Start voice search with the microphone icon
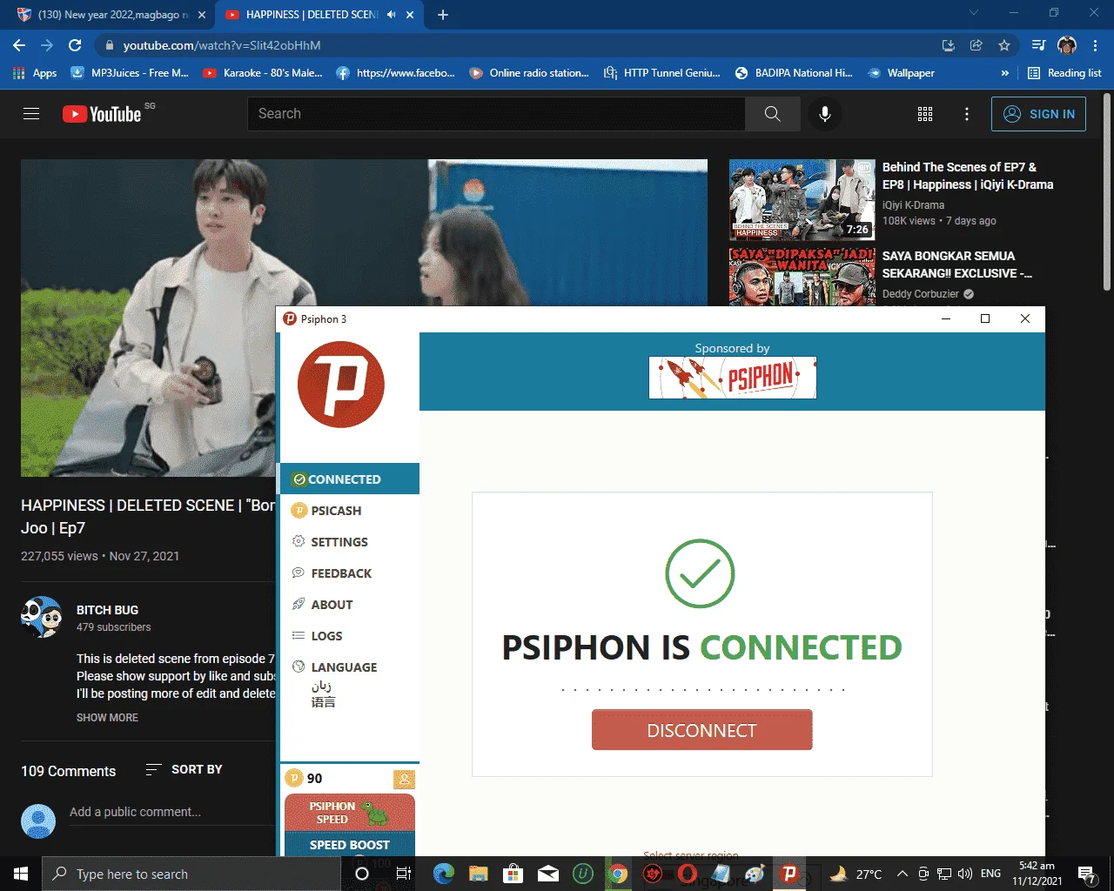 point(824,113)
